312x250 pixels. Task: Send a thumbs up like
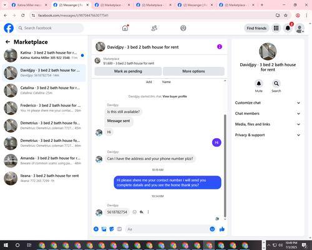[222, 229]
